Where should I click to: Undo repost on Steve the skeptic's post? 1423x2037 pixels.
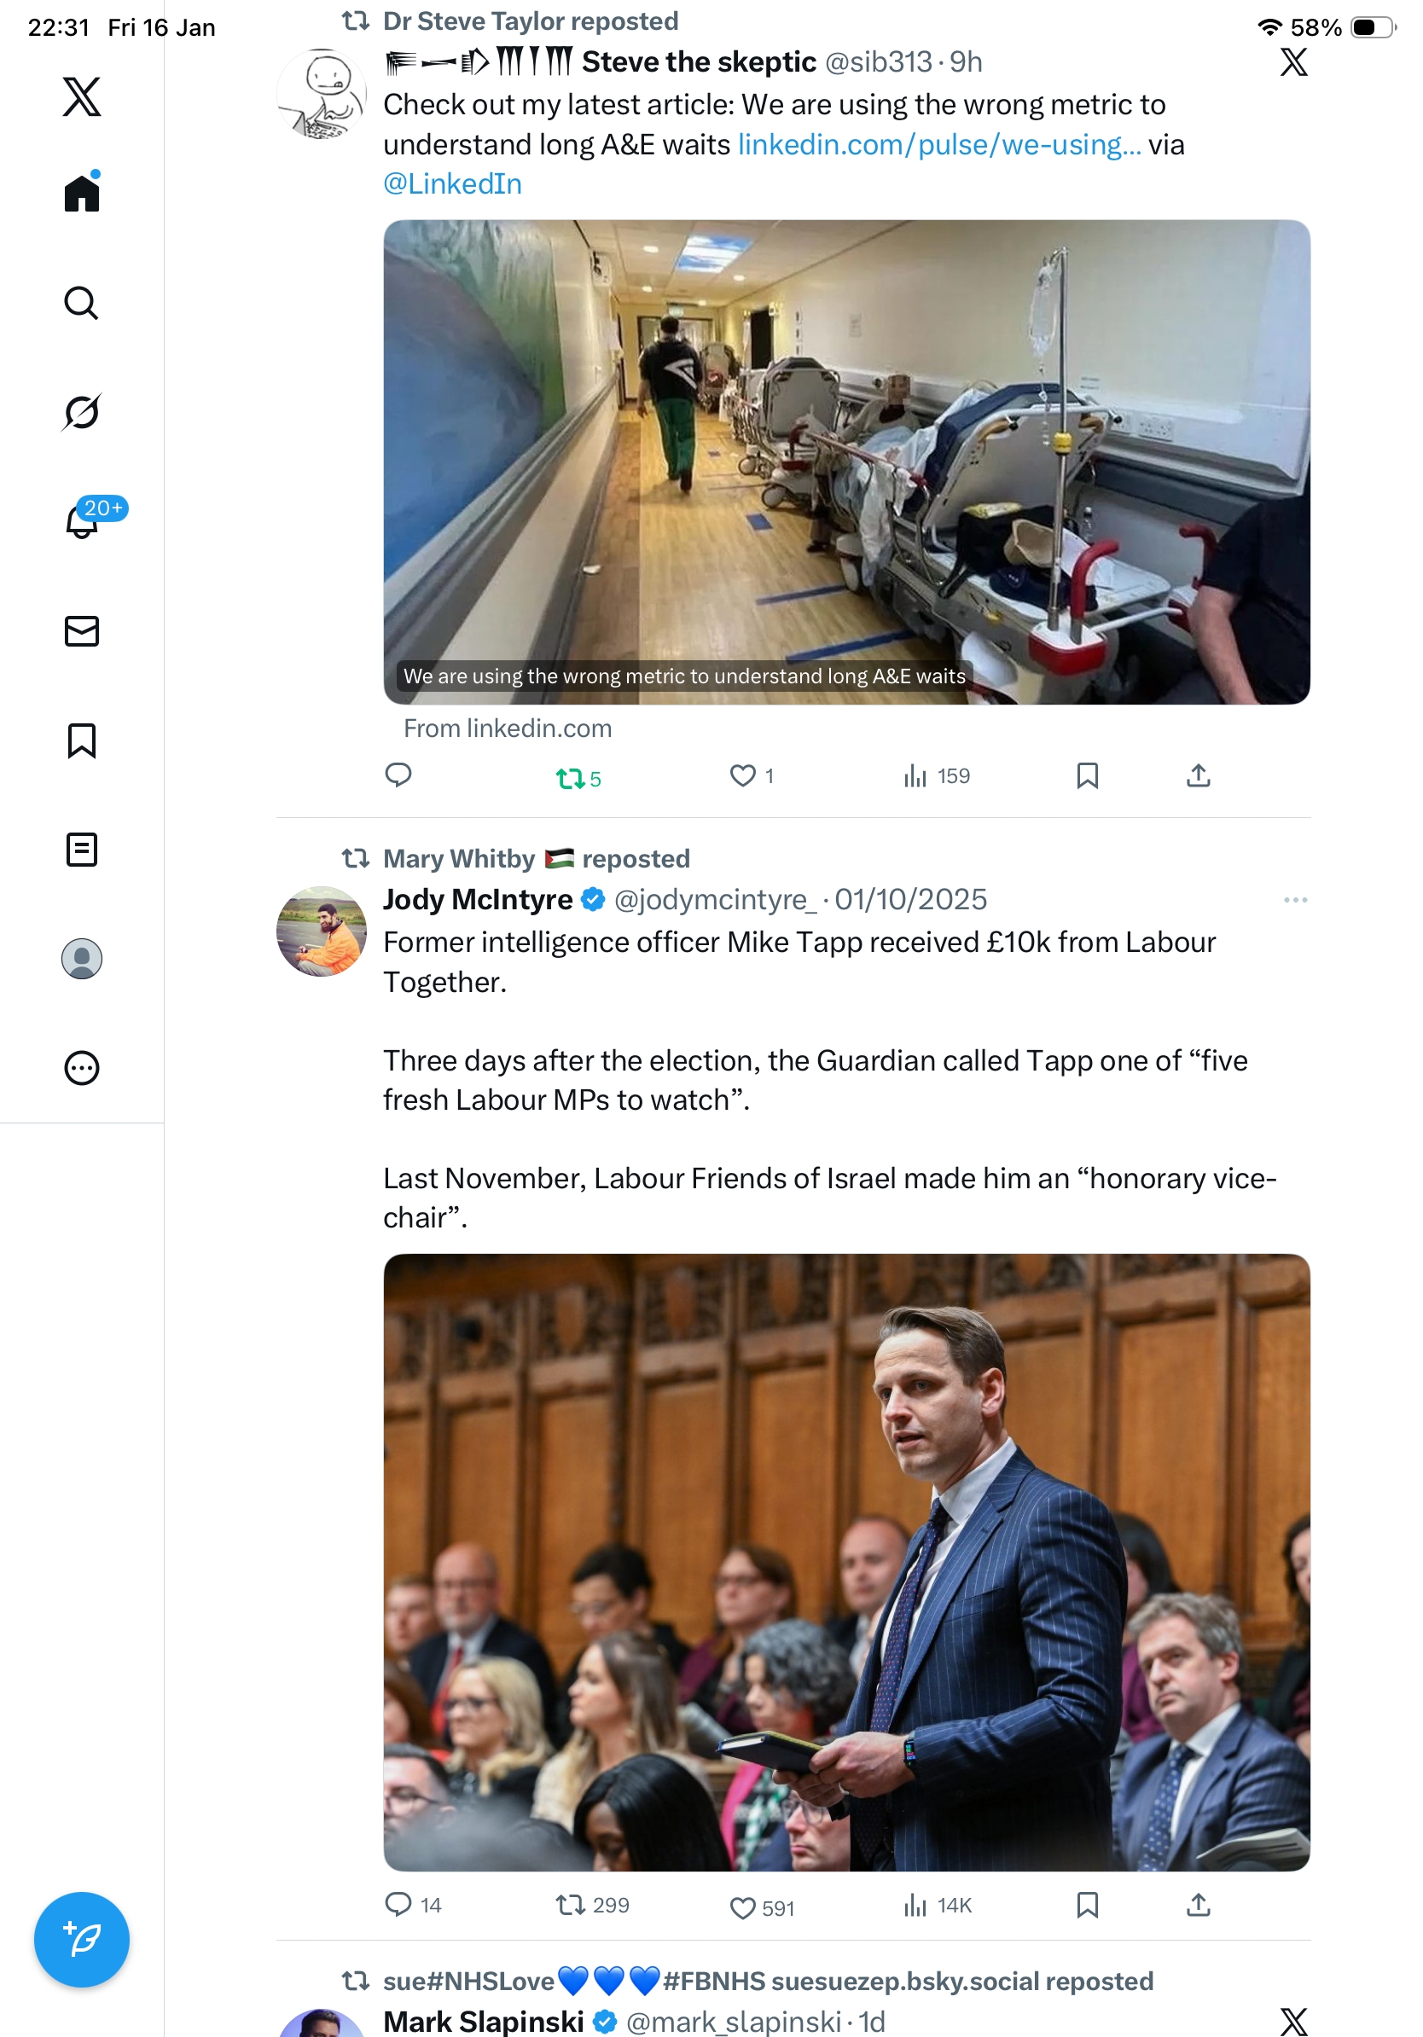pyautogui.click(x=570, y=778)
